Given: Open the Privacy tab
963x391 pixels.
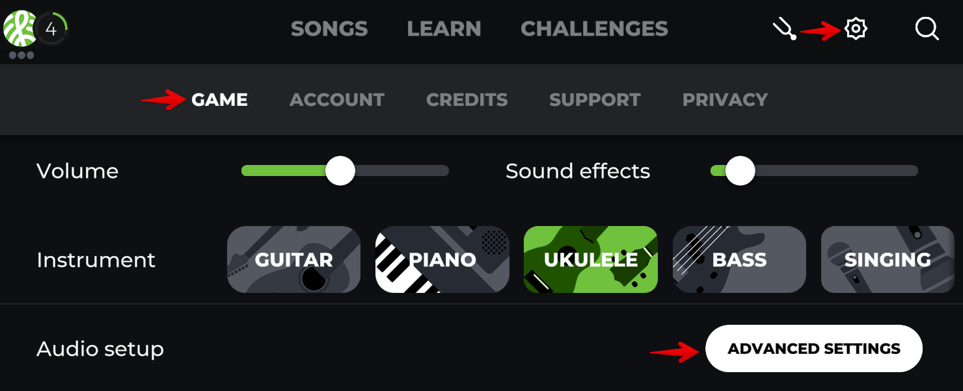Looking at the screenshot, I should point(725,99).
